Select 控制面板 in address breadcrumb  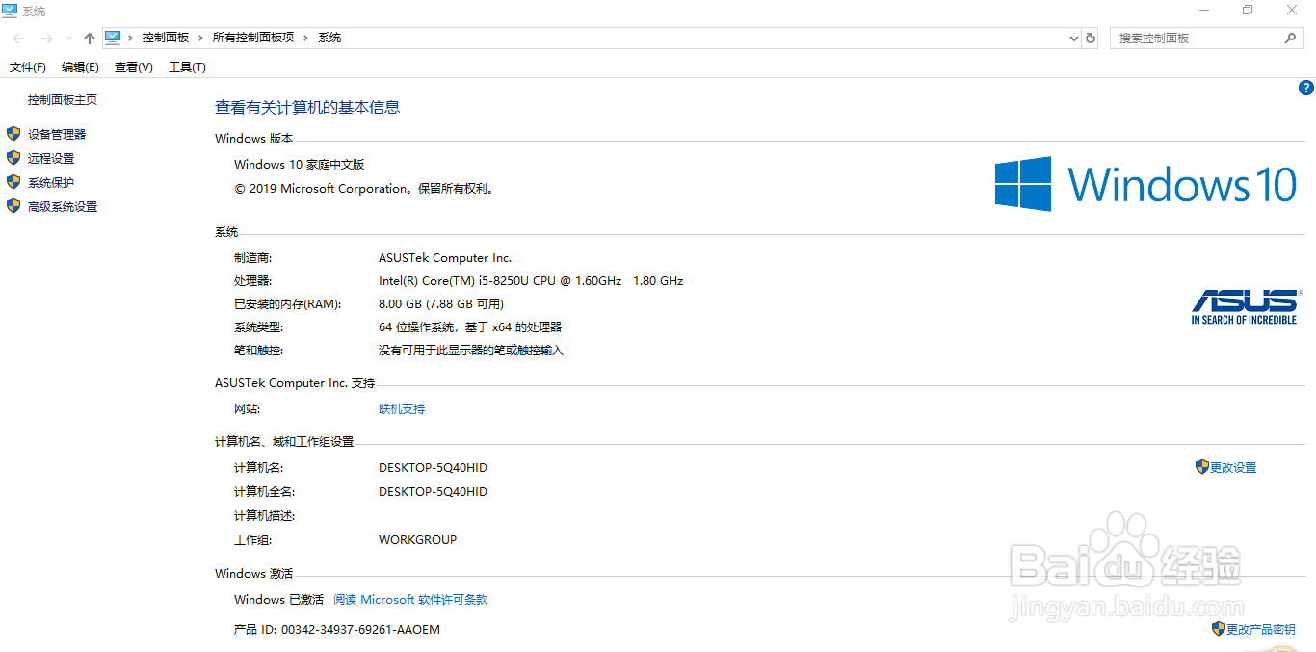click(x=166, y=38)
